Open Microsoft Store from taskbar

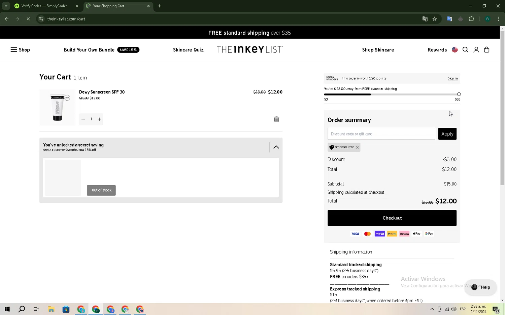tap(66, 309)
